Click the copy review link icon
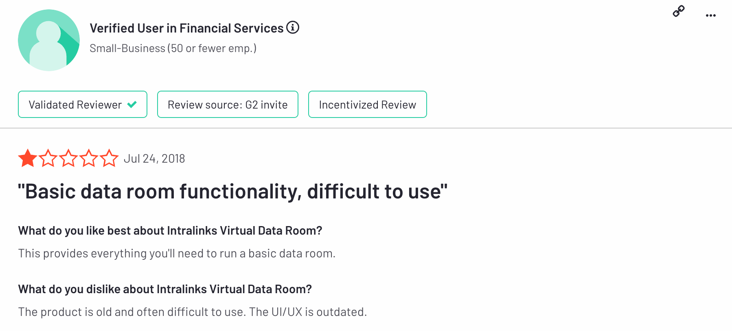This screenshot has height=331, width=732. 678,11
